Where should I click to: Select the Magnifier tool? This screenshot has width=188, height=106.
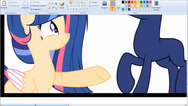(56, 8)
